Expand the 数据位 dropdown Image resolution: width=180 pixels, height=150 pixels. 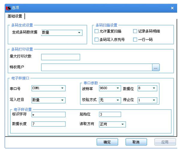pos(148,88)
